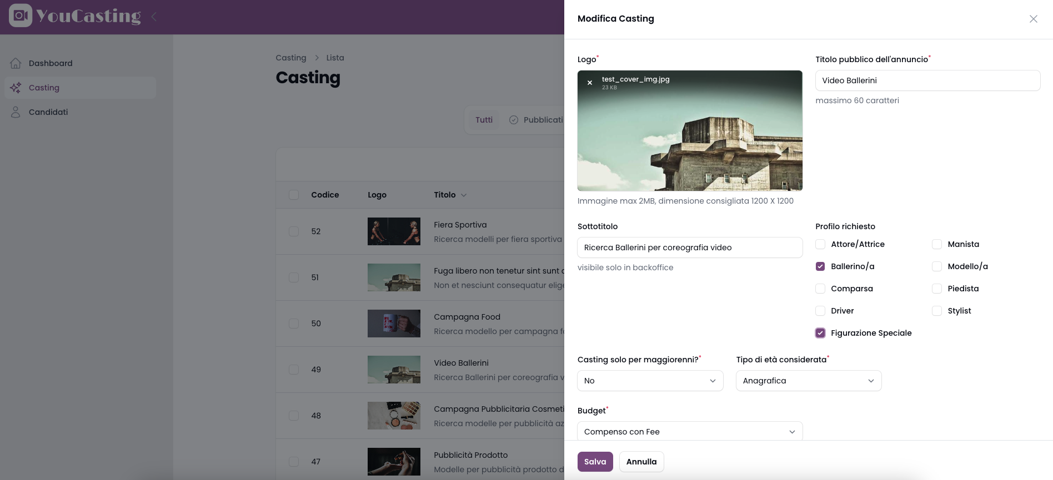Click the Casting breadcrumb link
The height and width of the screenshot is (480, 1053).
pyautogui.click(x=291, y=58)
